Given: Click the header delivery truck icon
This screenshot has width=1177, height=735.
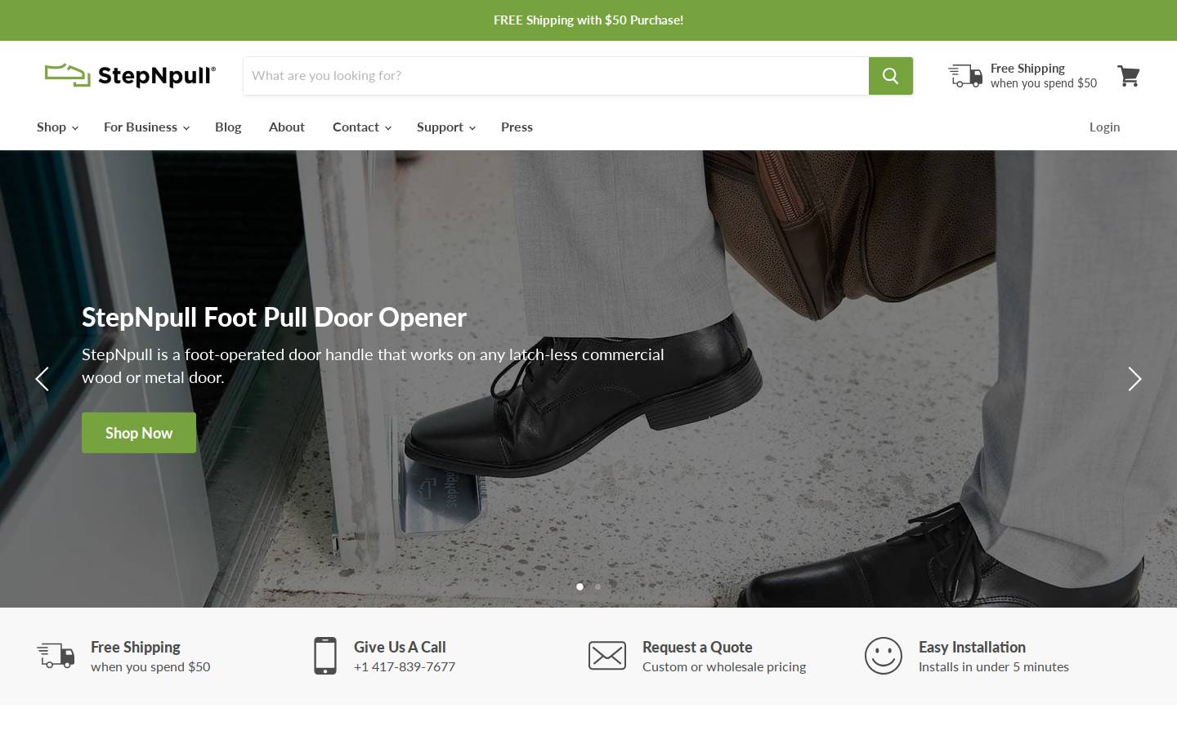Looking at the screenshot, I should coord(965,76).
